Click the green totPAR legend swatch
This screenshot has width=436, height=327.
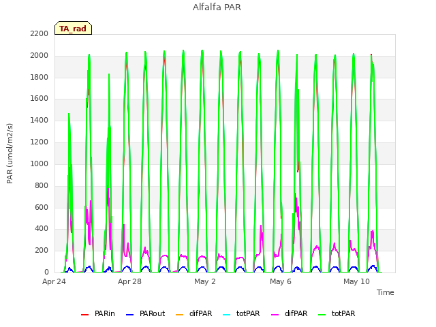(322, 315)
